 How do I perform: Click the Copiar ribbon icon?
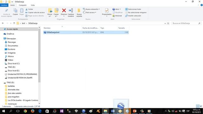pyautogui.click(x=16, y=10)
